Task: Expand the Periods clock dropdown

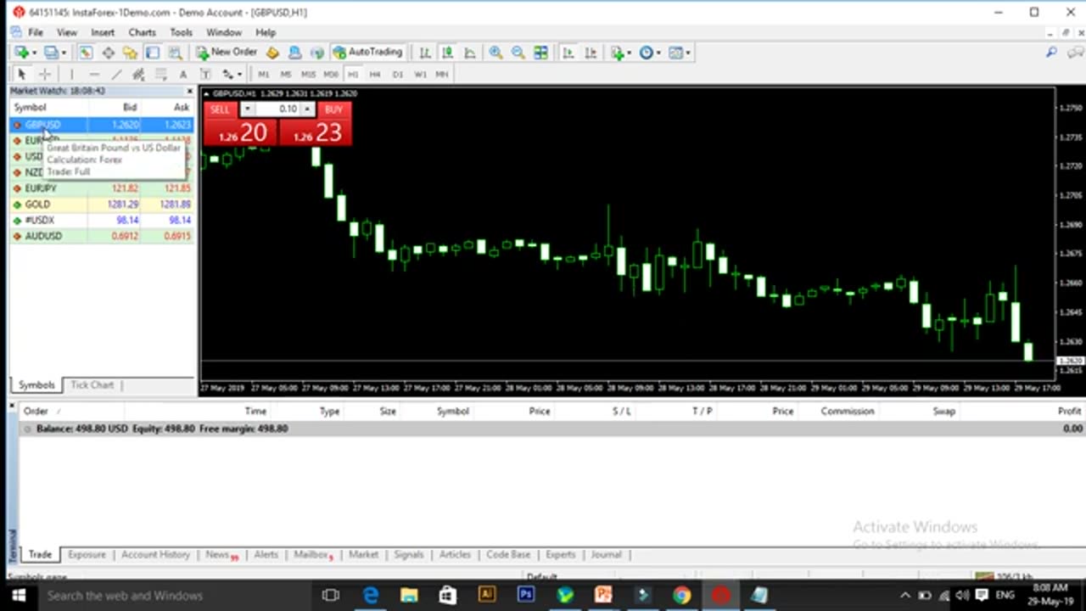Action: pos(659,53)
